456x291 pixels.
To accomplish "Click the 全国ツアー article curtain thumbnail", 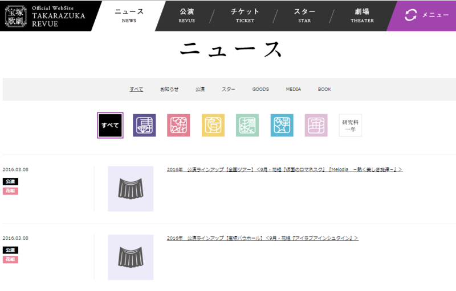I will 131,189.
